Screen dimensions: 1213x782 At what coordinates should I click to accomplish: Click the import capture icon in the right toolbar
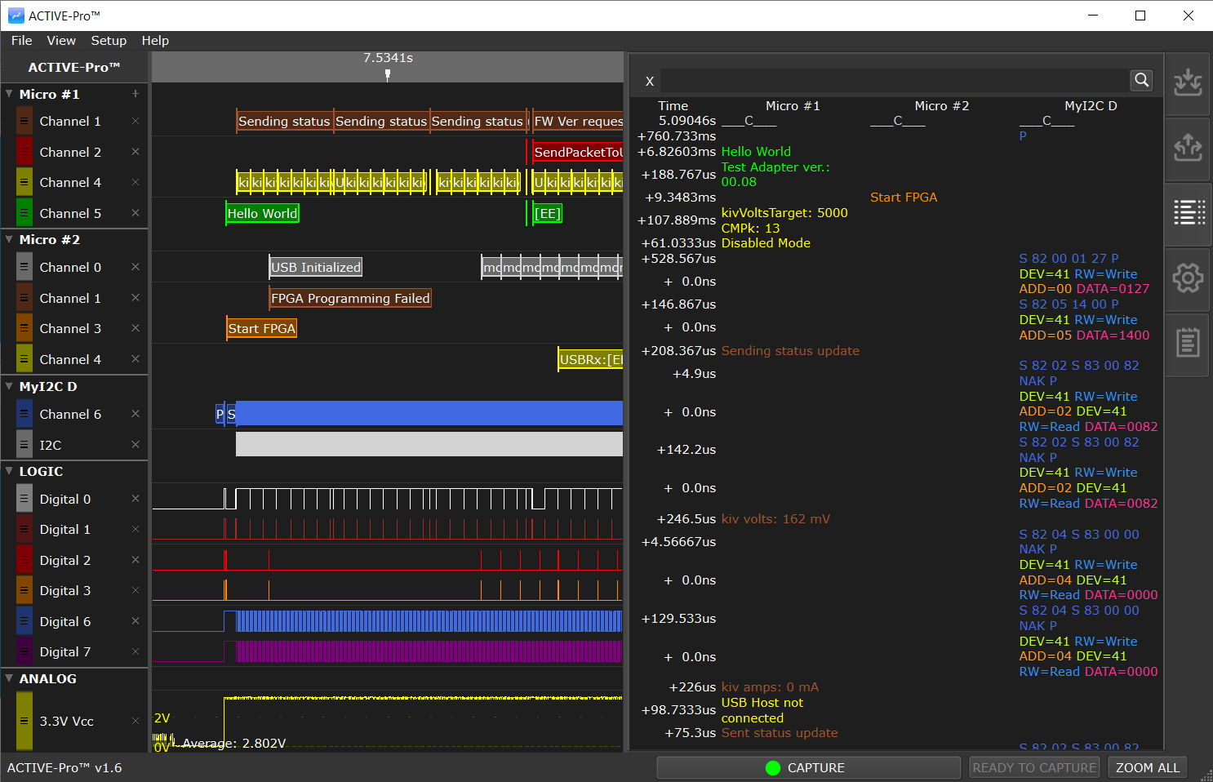(x=1188, y=83)
